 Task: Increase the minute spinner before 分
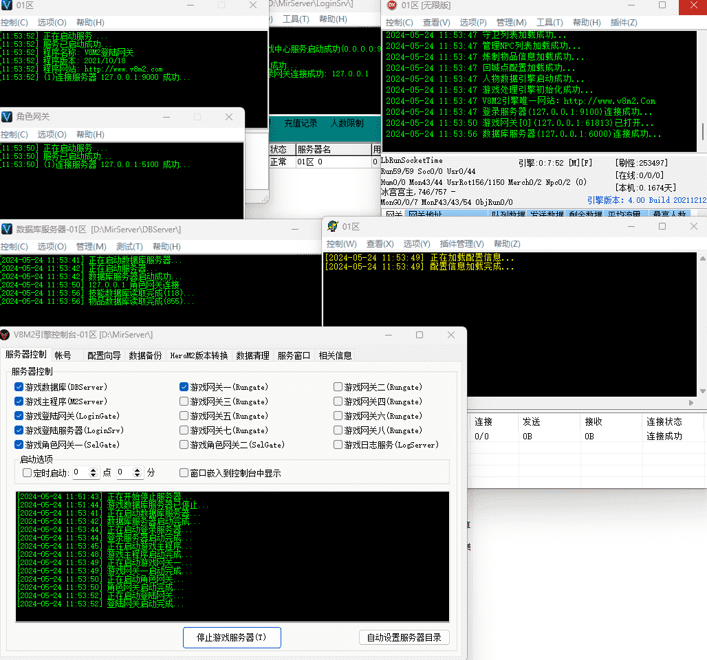pyautogui.click(x=138, y=470)
